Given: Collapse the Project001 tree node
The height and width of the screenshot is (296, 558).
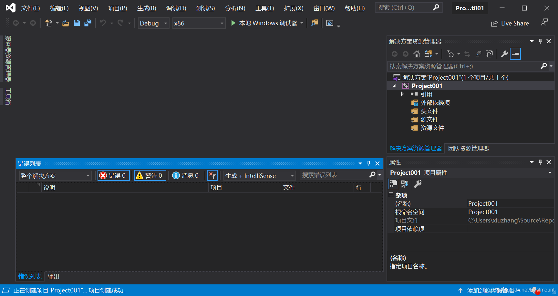Looking at the screenshot, I should coord(394,86).
